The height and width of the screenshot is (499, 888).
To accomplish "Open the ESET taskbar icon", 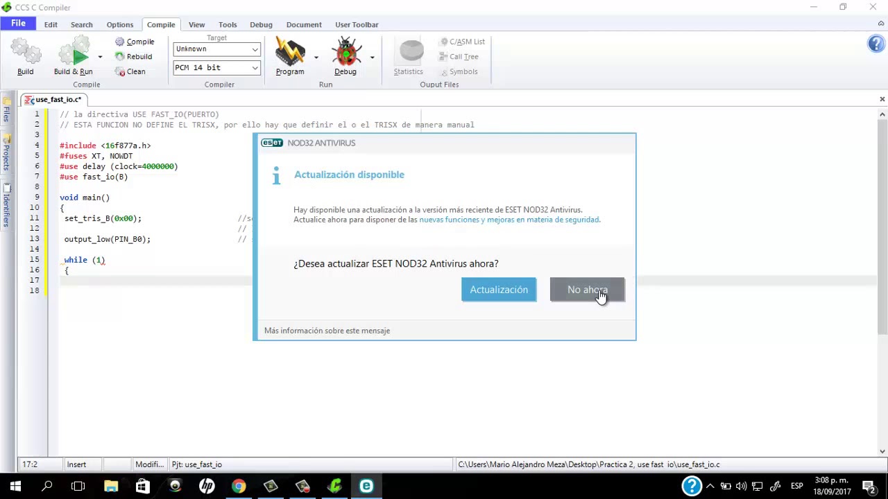I will point(366,486).
